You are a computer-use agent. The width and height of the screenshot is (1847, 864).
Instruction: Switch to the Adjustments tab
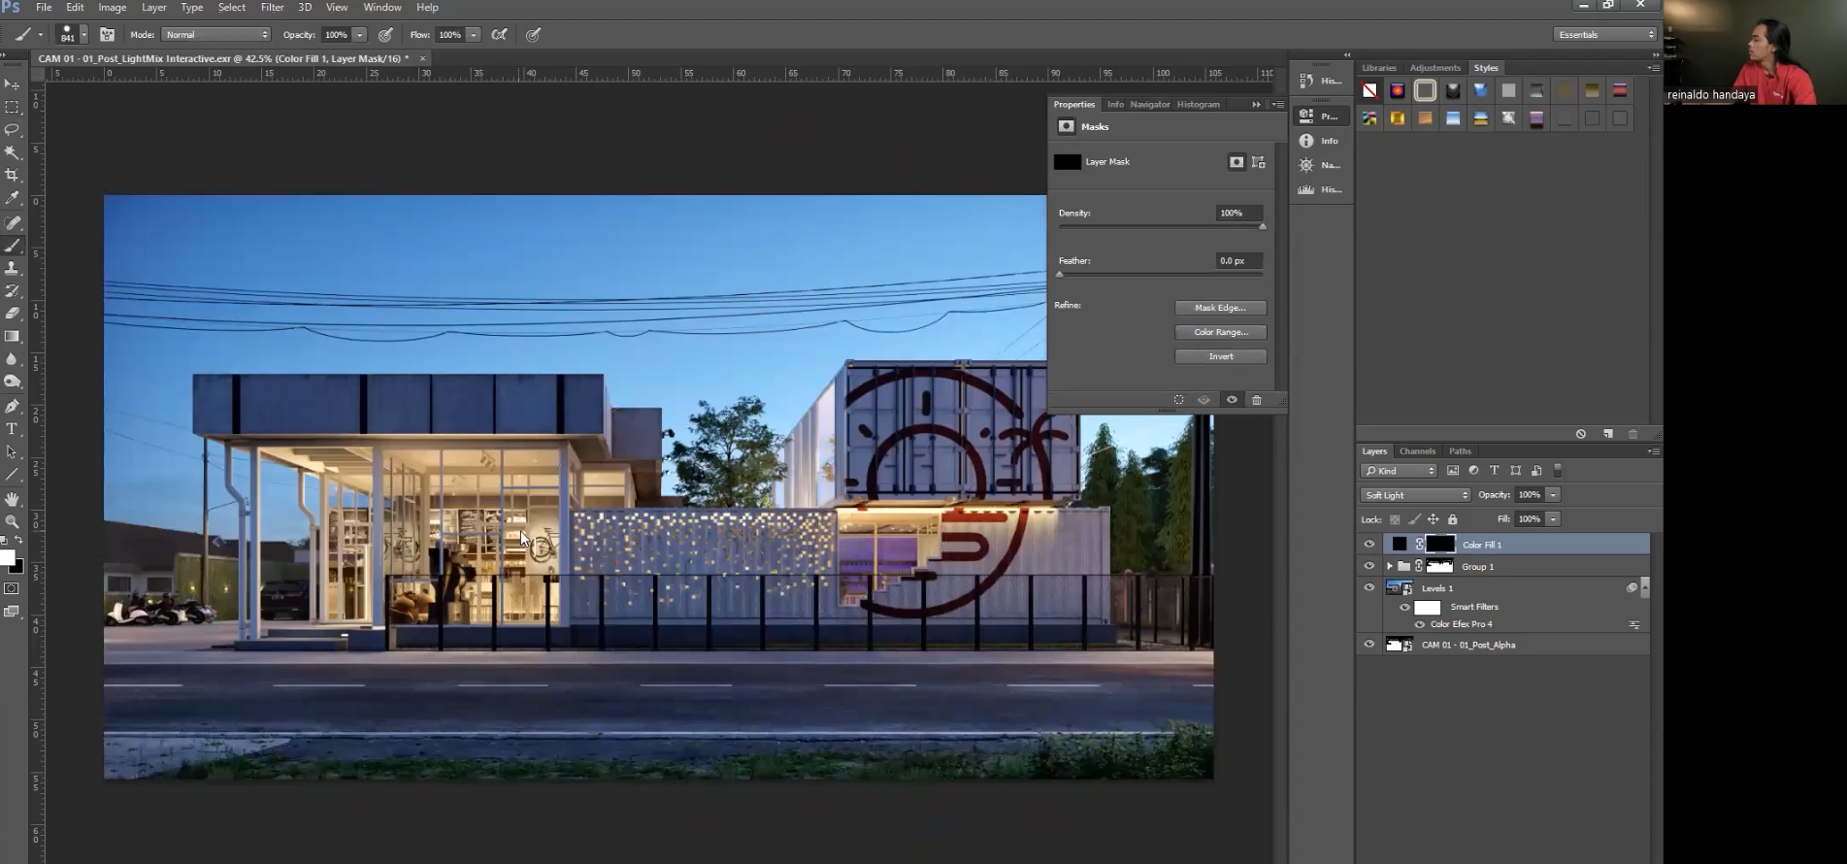1435,68
